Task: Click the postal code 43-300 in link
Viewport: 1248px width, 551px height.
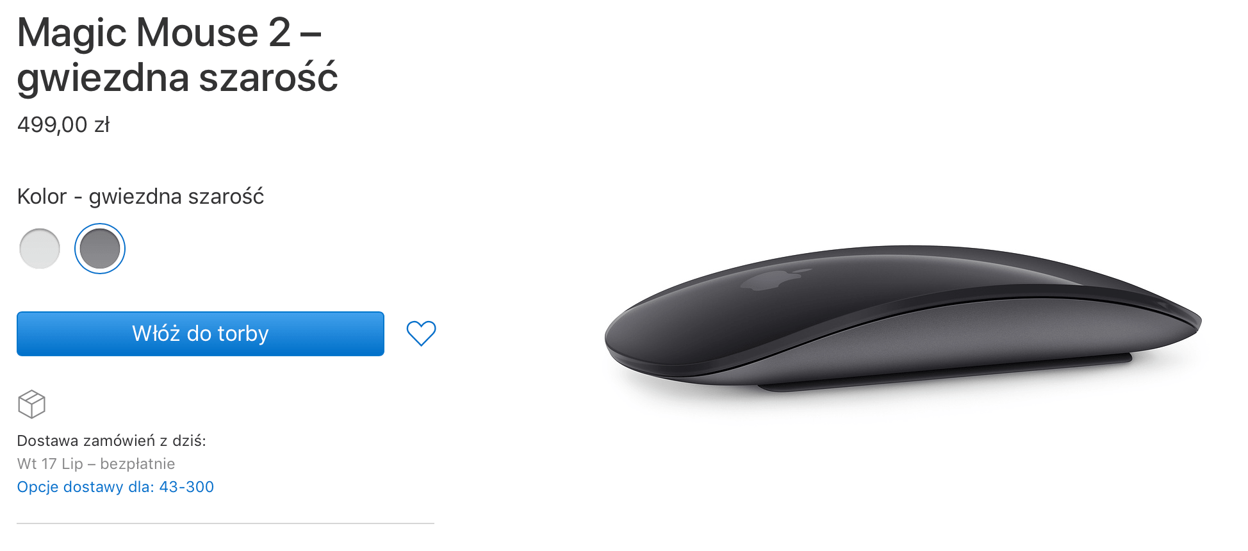Action: (x=186, y=487)
